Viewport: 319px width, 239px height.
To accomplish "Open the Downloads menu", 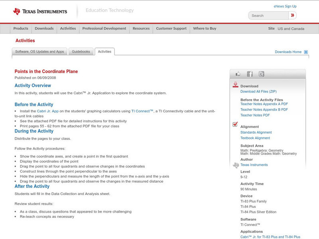I will point(44,28).
